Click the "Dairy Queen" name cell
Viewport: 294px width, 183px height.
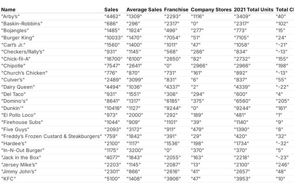point(18,87)
